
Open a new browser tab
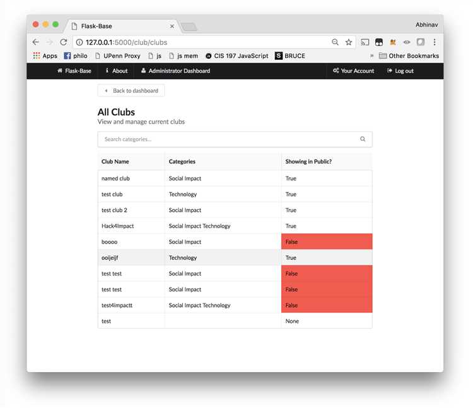click(189, 27)
